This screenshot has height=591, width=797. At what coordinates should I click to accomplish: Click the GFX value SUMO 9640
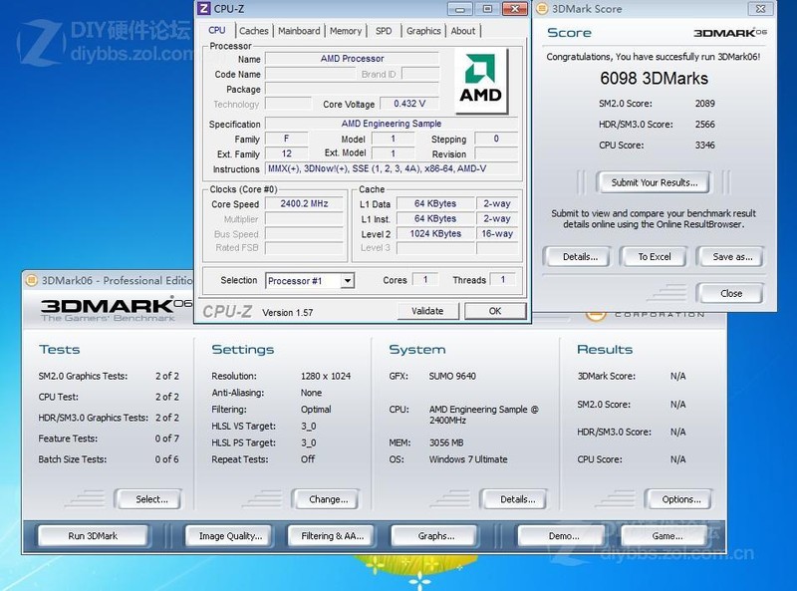coord(452,376)
